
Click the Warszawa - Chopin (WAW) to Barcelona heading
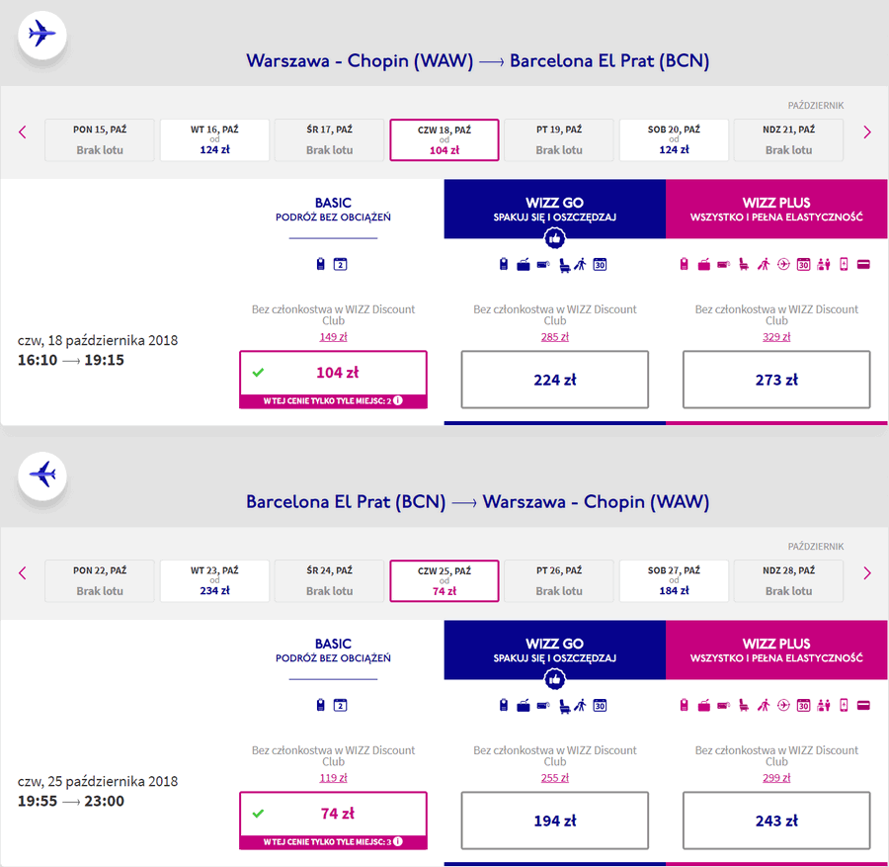point(477,60)
